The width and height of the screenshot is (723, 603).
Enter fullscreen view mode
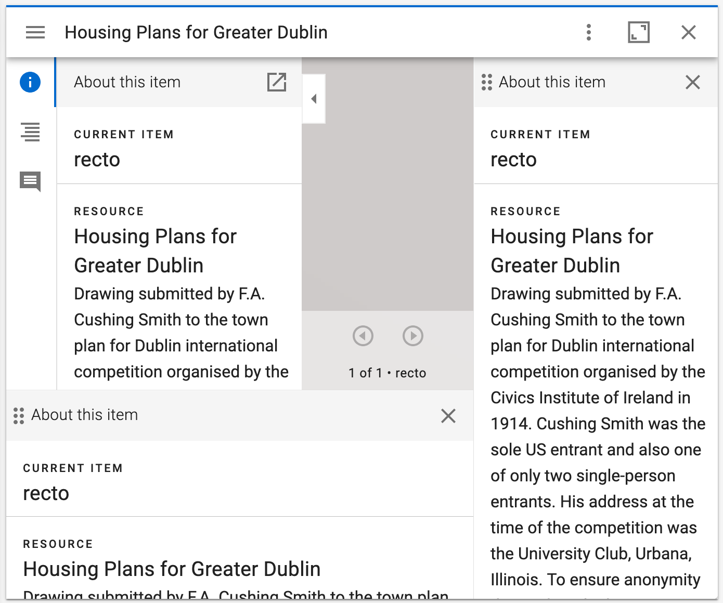[x=639, y=32]
